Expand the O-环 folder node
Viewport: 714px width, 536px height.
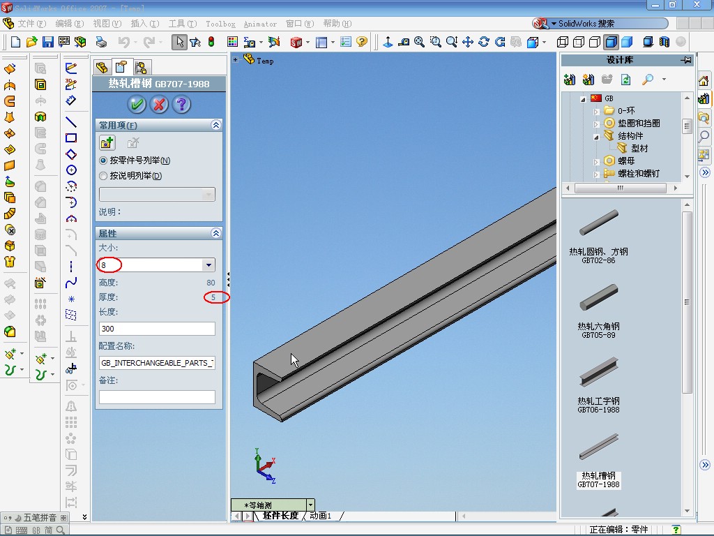(x=596, y=111)
